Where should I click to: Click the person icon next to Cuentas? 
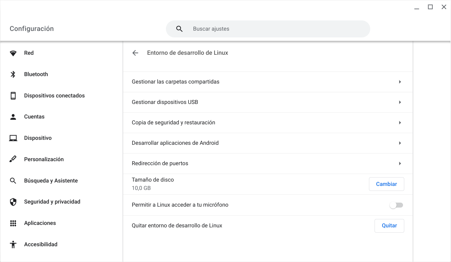(x=13, y=117)
